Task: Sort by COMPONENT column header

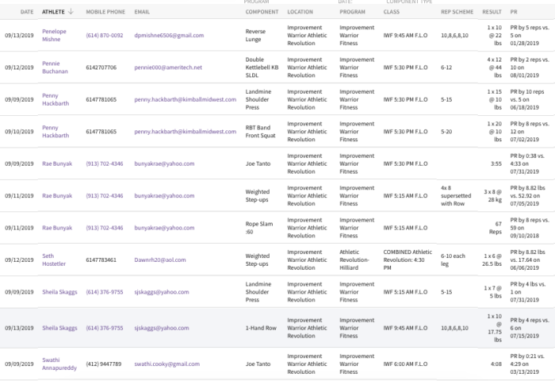Action: [x=262, y=12]
